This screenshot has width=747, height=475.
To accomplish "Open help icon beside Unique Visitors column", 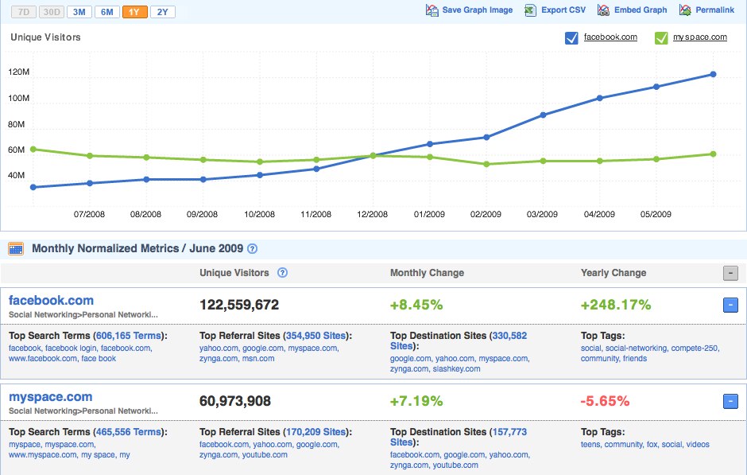I will [282, 273].
